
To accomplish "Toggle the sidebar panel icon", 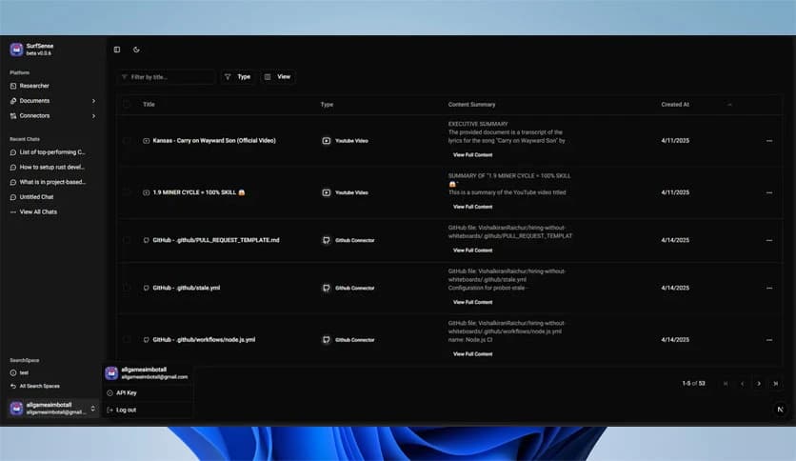I will [x=117, y=50].
